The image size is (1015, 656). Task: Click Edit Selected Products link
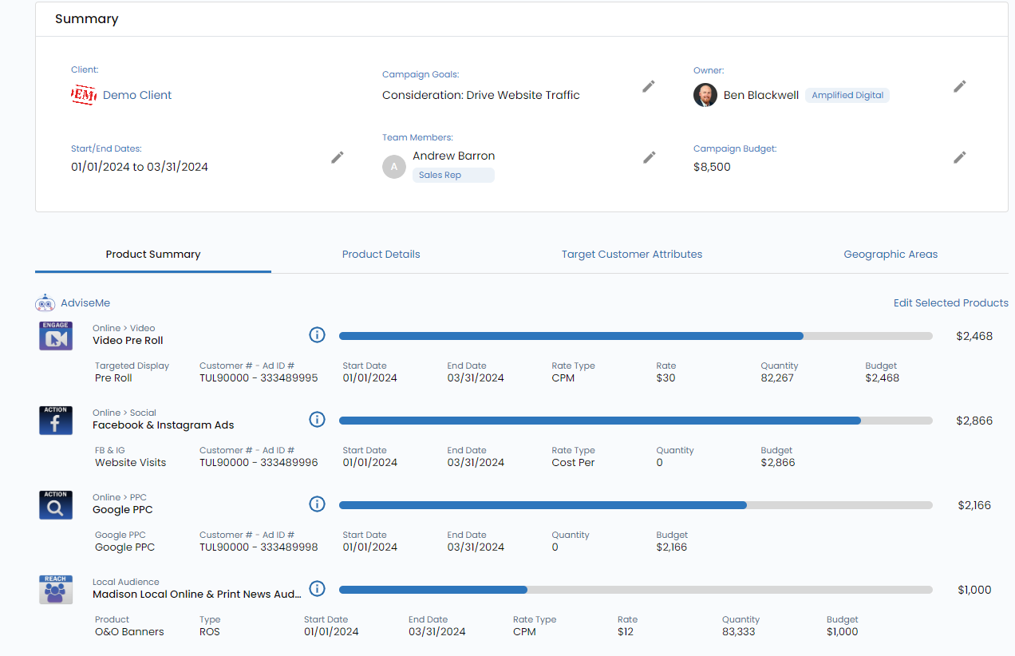pyautogui.click(x=950, y=303)
